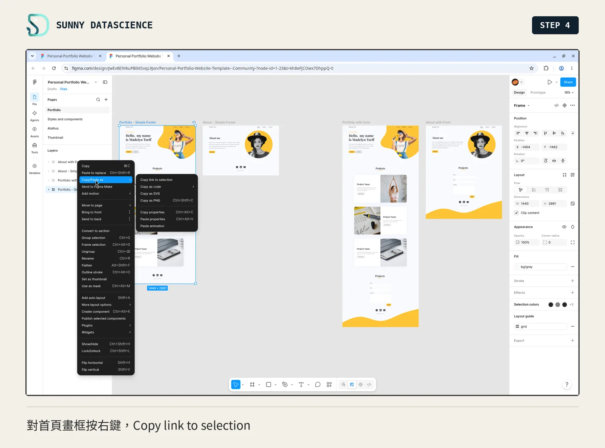Bookmark this page with the star icon

[x=532, y=68]
